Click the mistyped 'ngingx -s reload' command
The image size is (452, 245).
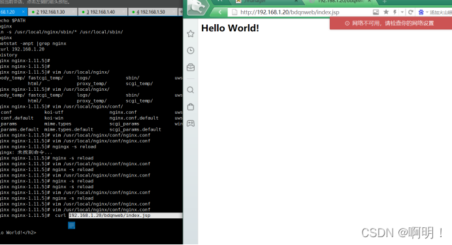[x=74, y=147]
